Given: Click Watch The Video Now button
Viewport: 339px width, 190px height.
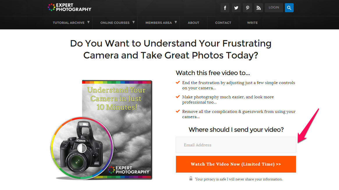Looking at the screenshot, I should (236, 164).
